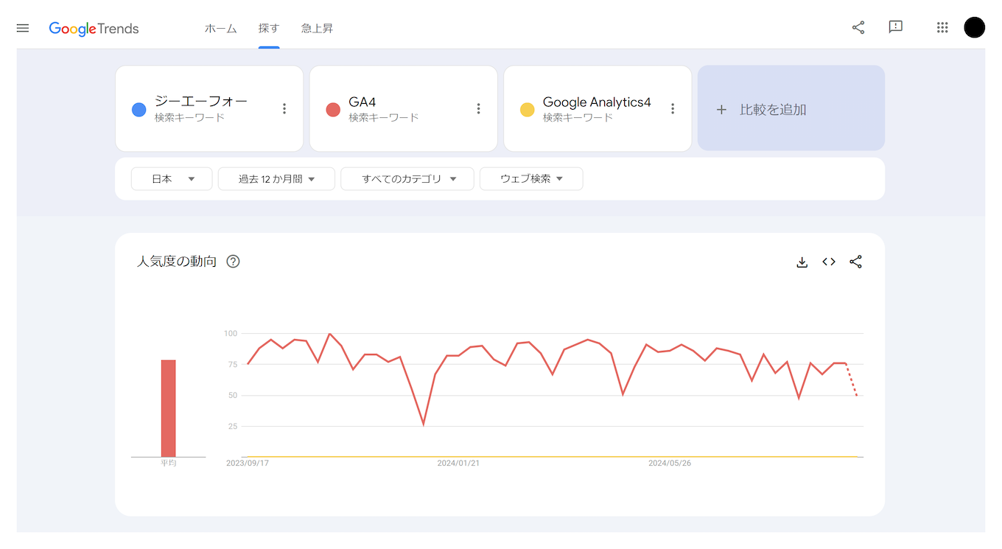The width and height of the screenshot is (1002, 549).
Task: Click the red 平均 average bar
Action: pyautogui.click(x=169, y=408)
